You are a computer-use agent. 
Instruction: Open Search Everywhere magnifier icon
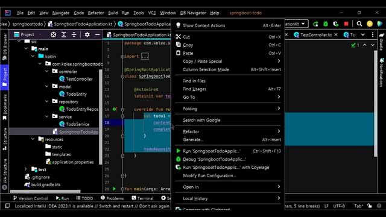tap(359, 24)
